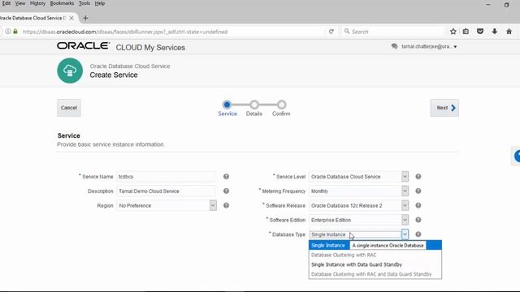This screenshot has width=520, height=292.
Task: Click the browser reload icon
Action: pyautogui.click(x=331, y=32)
